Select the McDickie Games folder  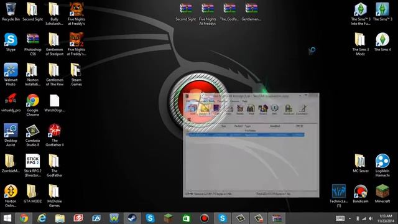[54, 196]
